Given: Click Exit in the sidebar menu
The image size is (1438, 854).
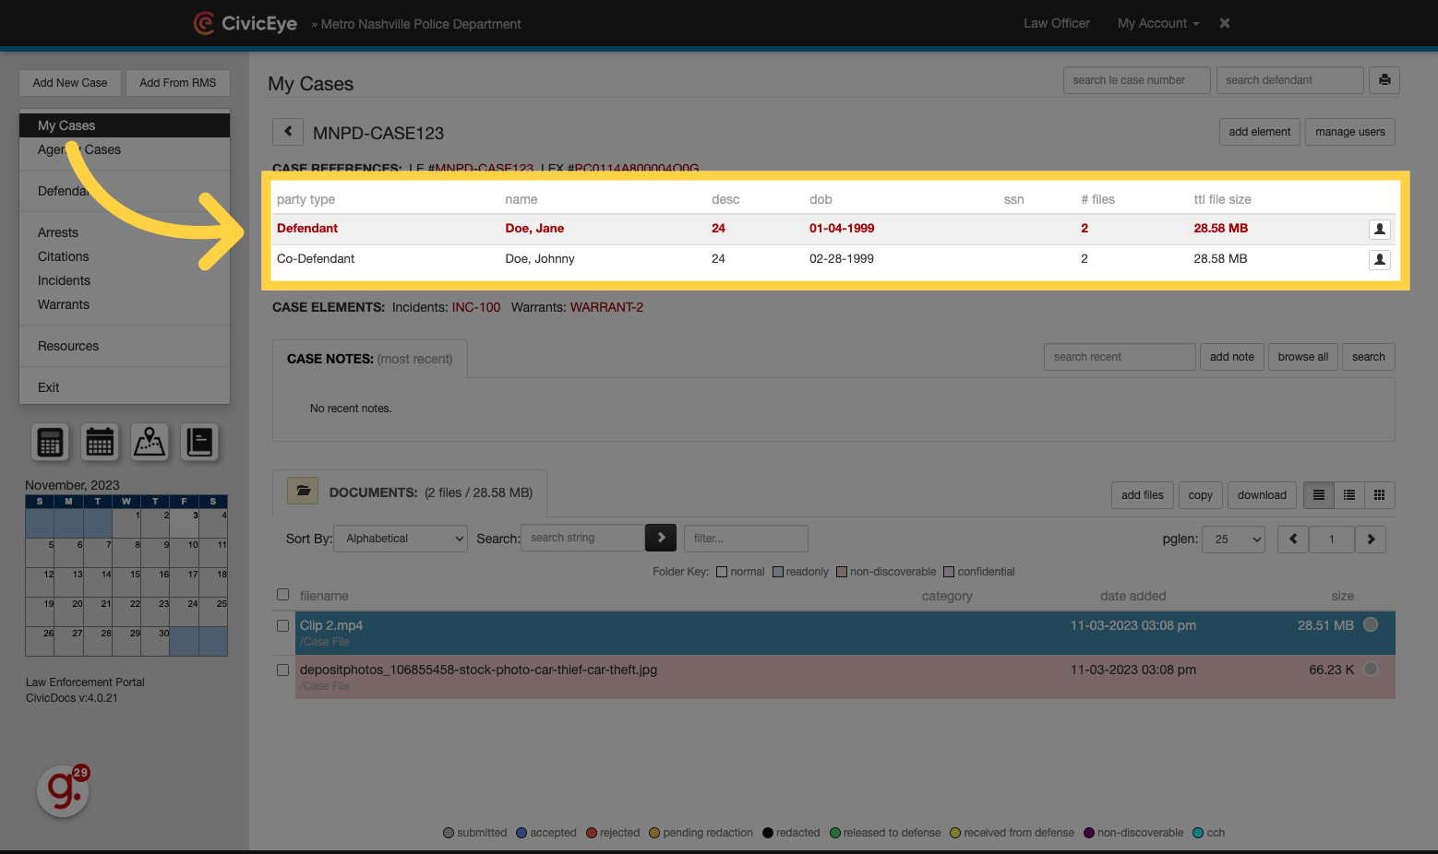Looking at the screenshot, I should click(x=48, y=387).
